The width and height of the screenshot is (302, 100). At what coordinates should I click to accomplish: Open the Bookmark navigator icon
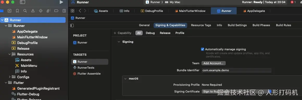coord(17,11)
